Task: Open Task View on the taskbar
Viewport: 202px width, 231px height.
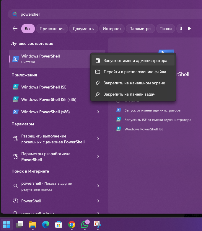Action: point(20,225)
